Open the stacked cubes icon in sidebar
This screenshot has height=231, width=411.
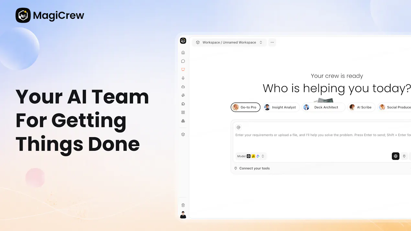[183, 121]
